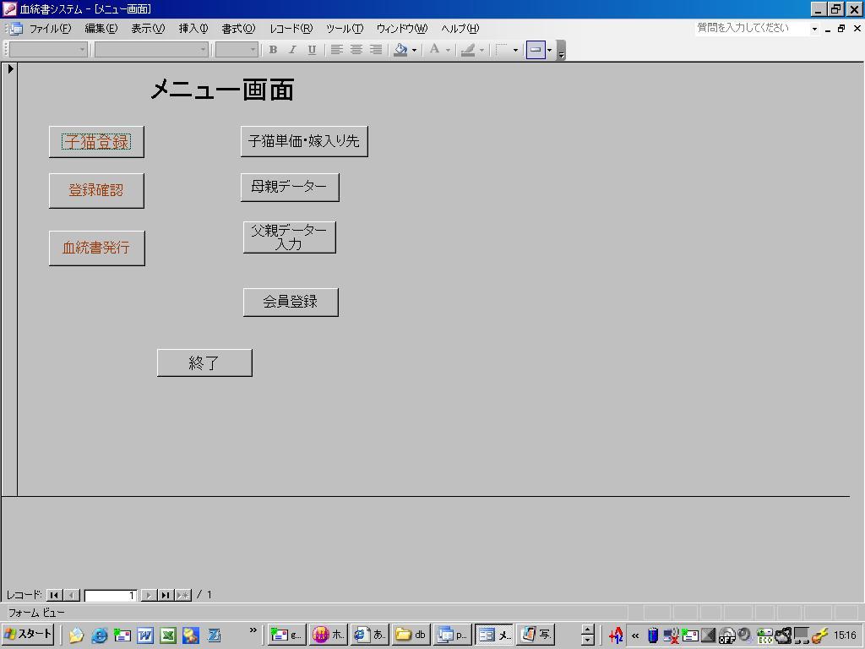This screenshot has width=865, height=649.
Task: Click the メニュー画面 heading label
Action: [x=222, y=90]
